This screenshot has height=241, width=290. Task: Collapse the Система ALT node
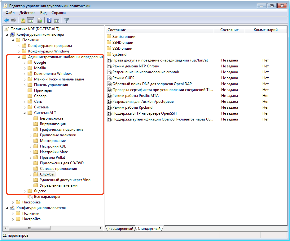point(24,113)
